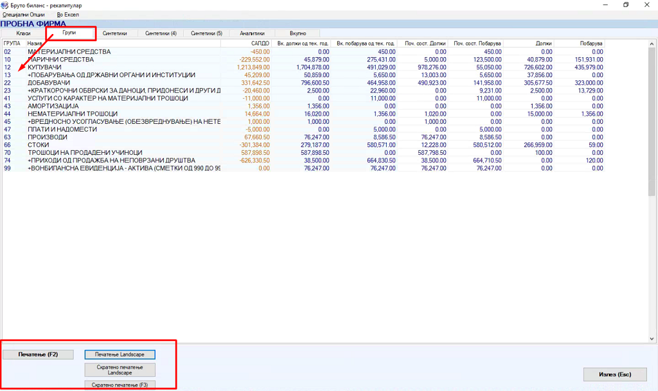658x391 pixels.
Task: Open the Вкупно tab
Action: click(x=298, y=33)
